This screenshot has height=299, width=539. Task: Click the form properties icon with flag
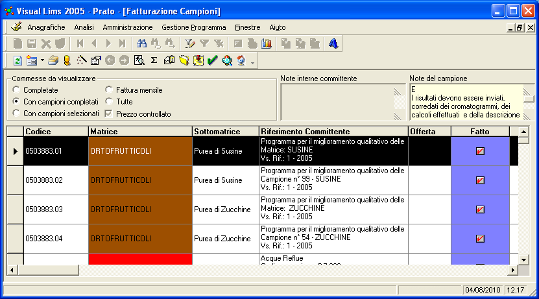pos(96,61)
